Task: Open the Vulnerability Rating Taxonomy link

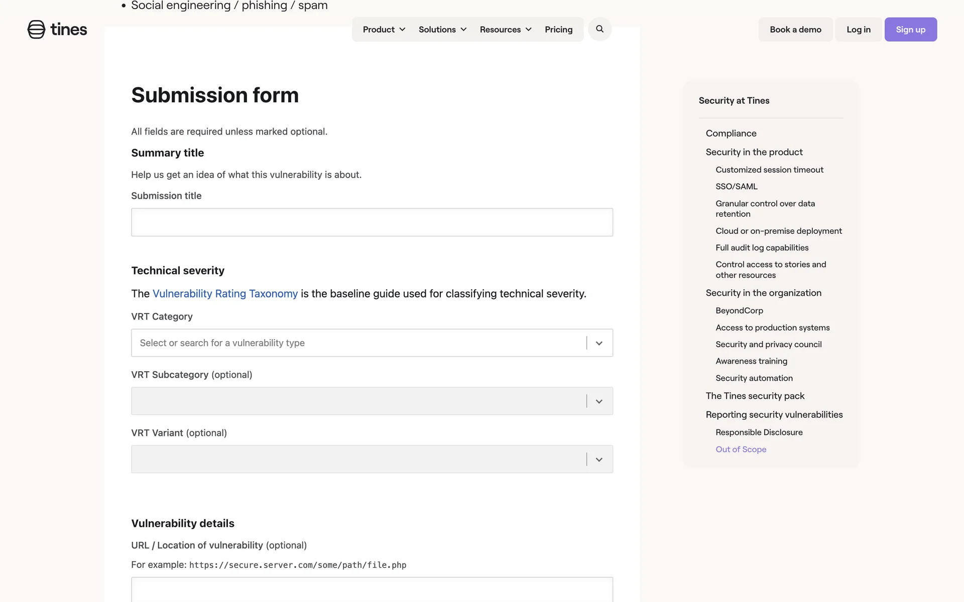Action: pyautogui.click(x=225, y=293)
